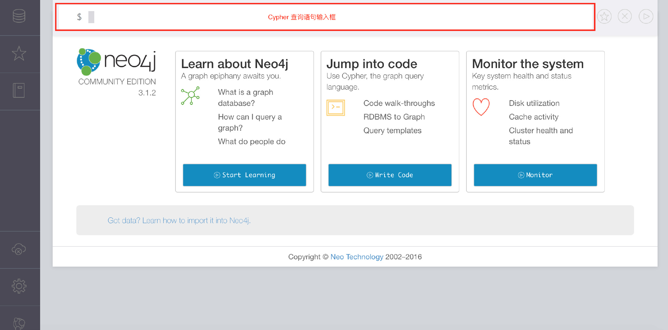
Task: Click the dollar sign prompt in editor
Action: pos(79,17)
